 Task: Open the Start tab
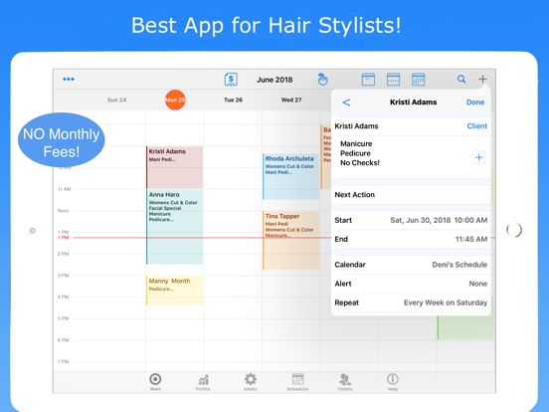155,382
